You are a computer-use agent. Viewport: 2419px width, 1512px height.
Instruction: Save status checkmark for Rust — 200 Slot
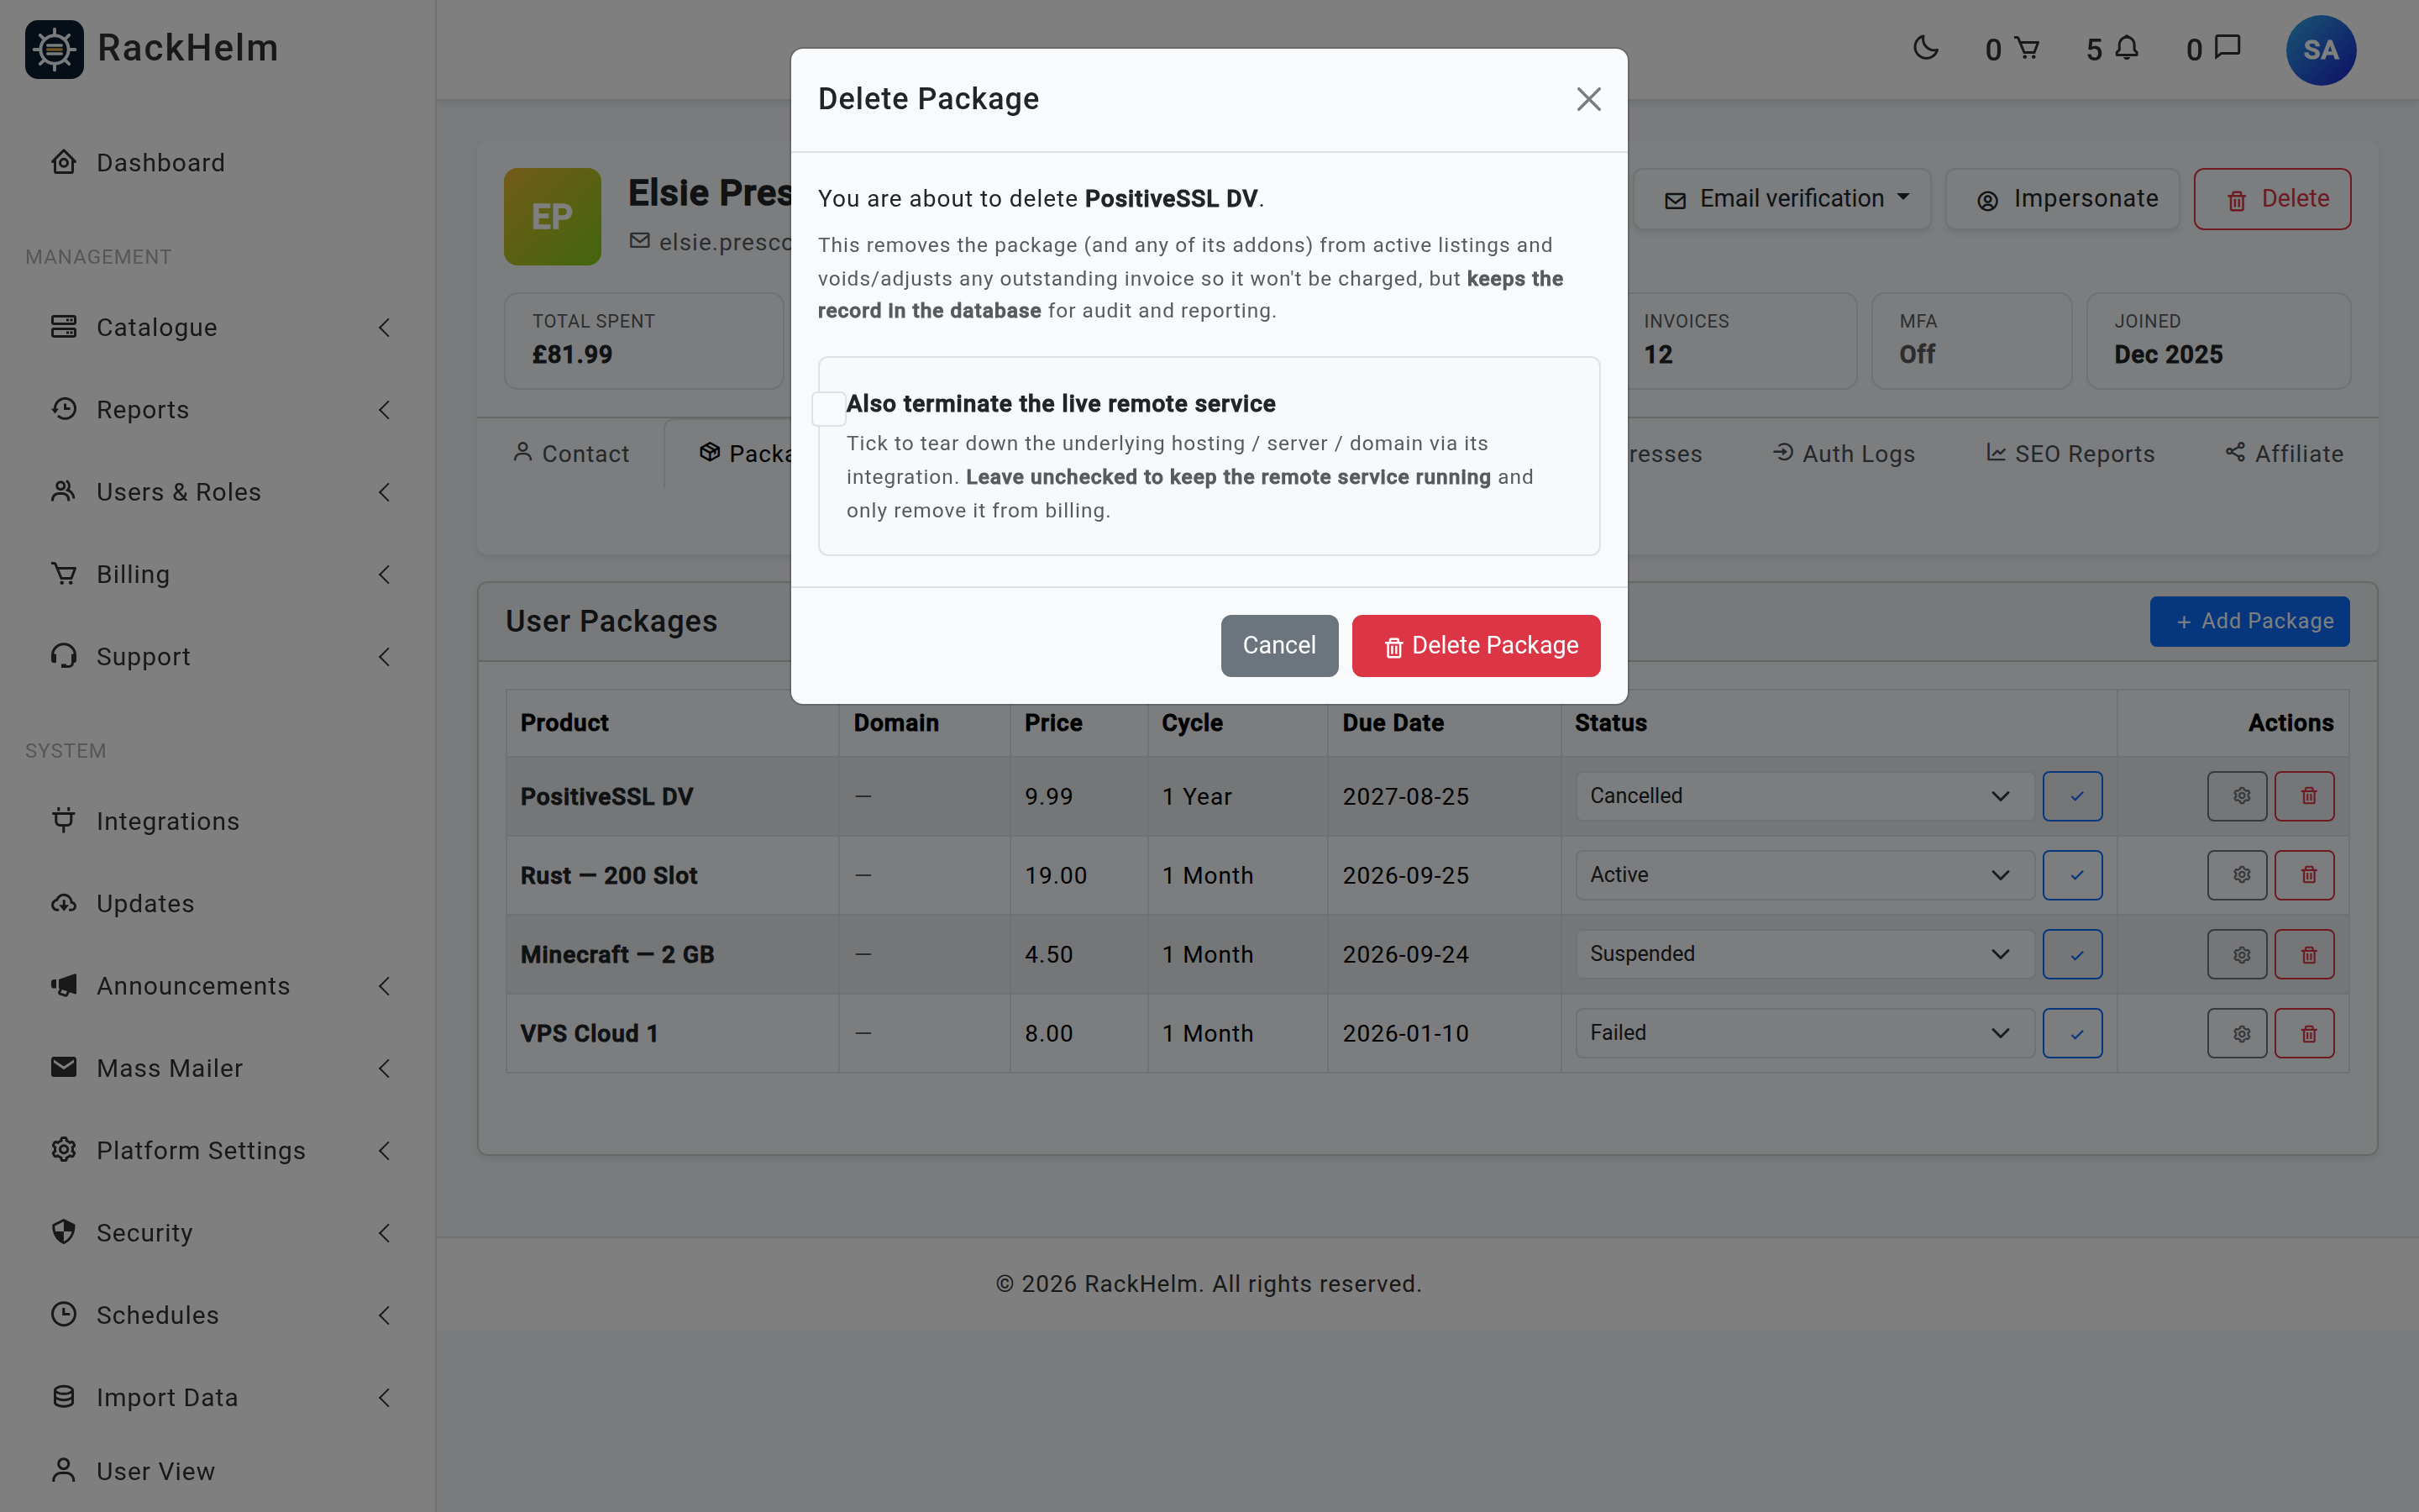coord(2072,875)
